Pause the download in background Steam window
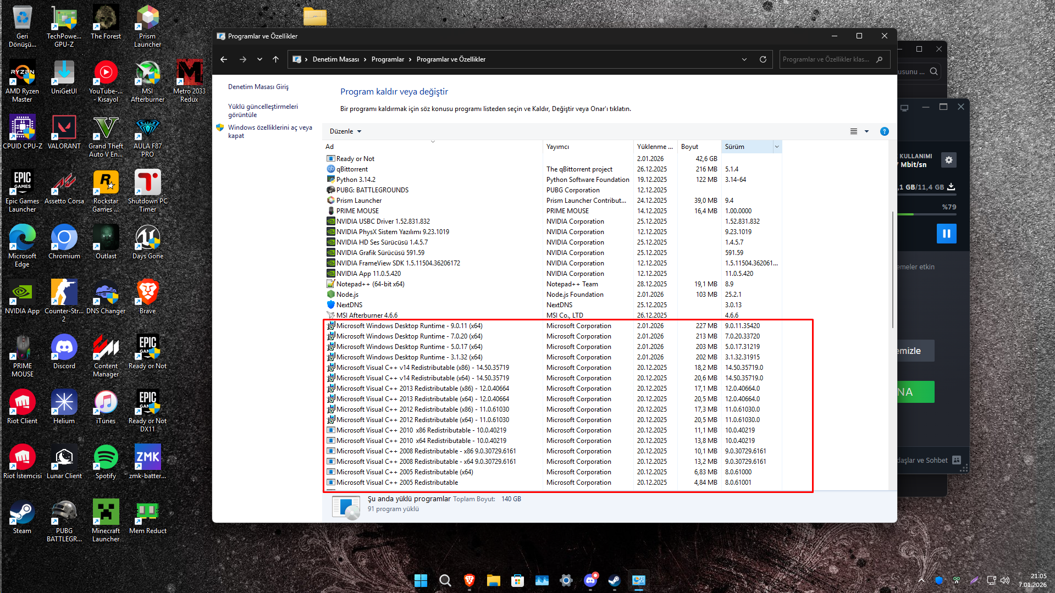 946,234
